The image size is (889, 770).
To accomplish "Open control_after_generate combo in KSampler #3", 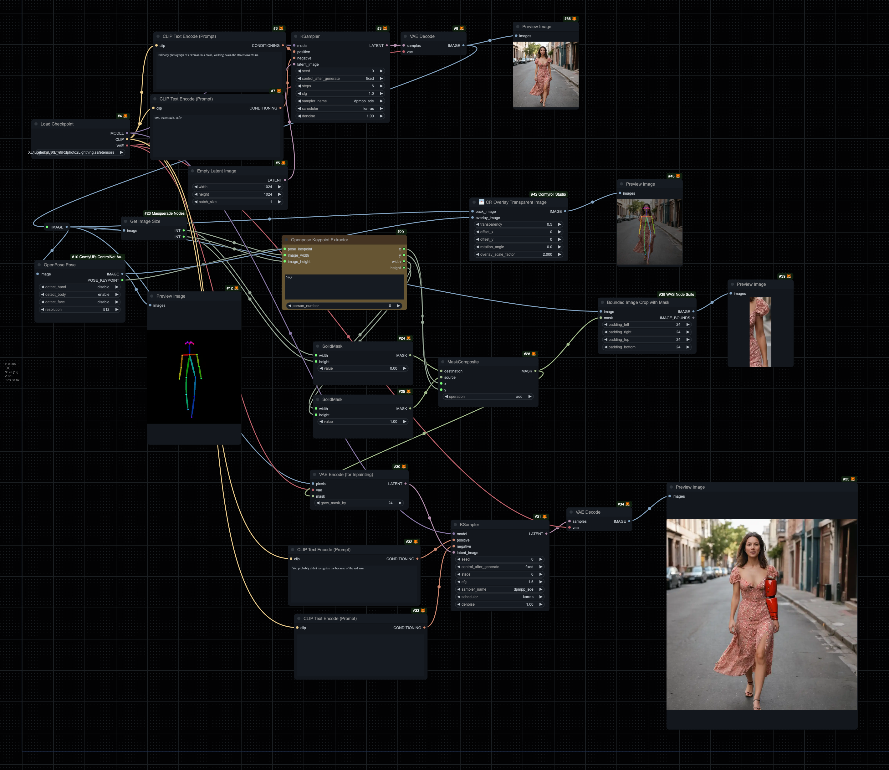I will [340, 79].
